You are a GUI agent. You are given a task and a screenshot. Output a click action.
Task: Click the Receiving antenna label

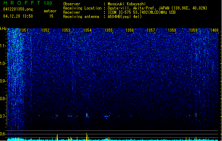pyautogui.click(x=81, y=17)
